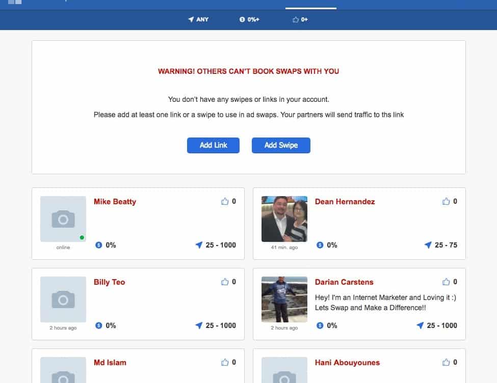This screenshot has width=497, height=383.
Task: Click traffic arrow icon on Billy Teo card
Action: 199,325
